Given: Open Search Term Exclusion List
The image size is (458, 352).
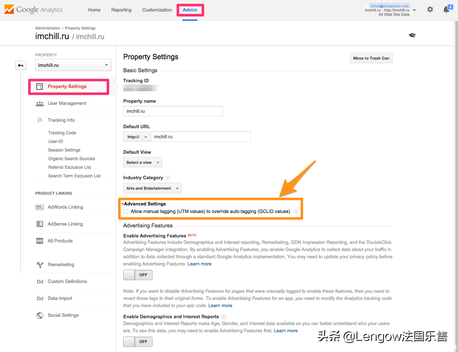Looking at the screenshot, I should coord(74,176).
